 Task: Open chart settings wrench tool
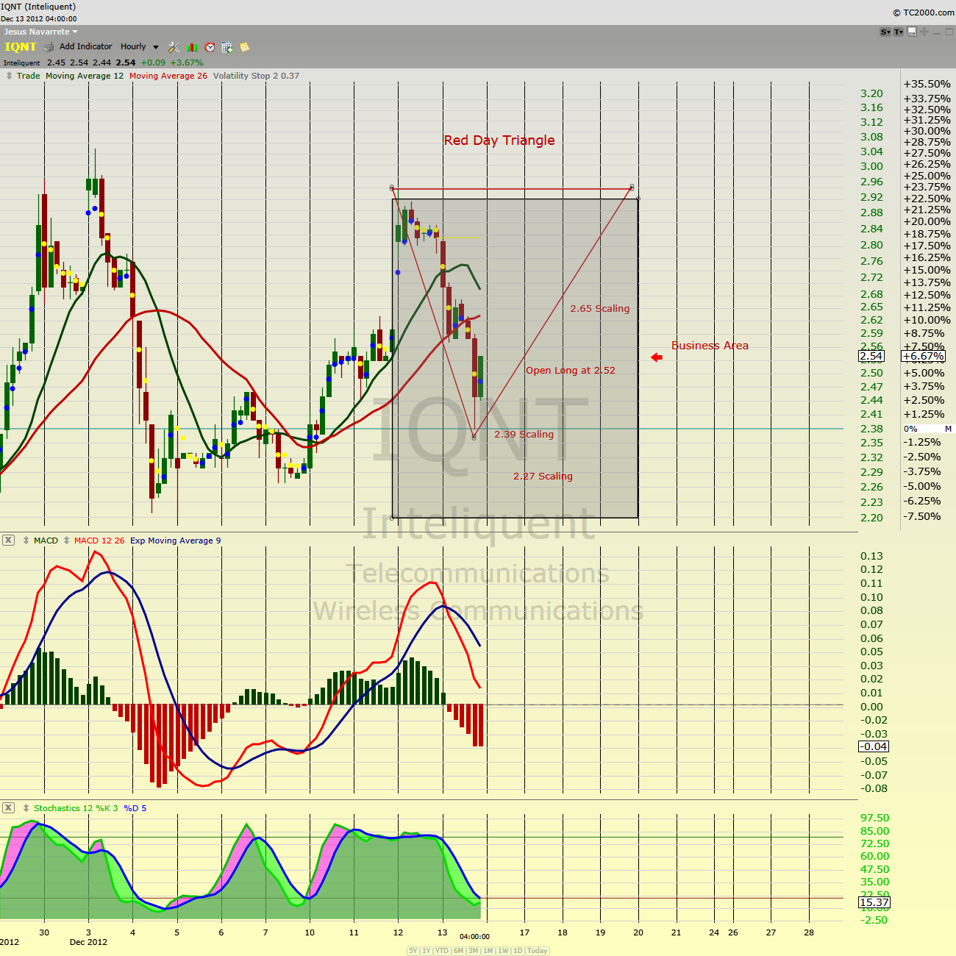pos(174,47)
